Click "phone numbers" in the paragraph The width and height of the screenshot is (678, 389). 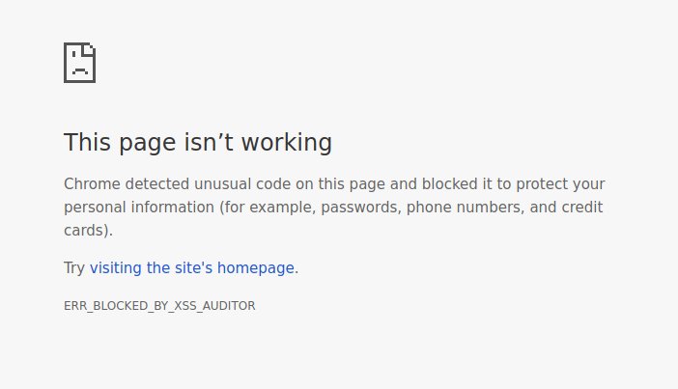tap(463, 208)
